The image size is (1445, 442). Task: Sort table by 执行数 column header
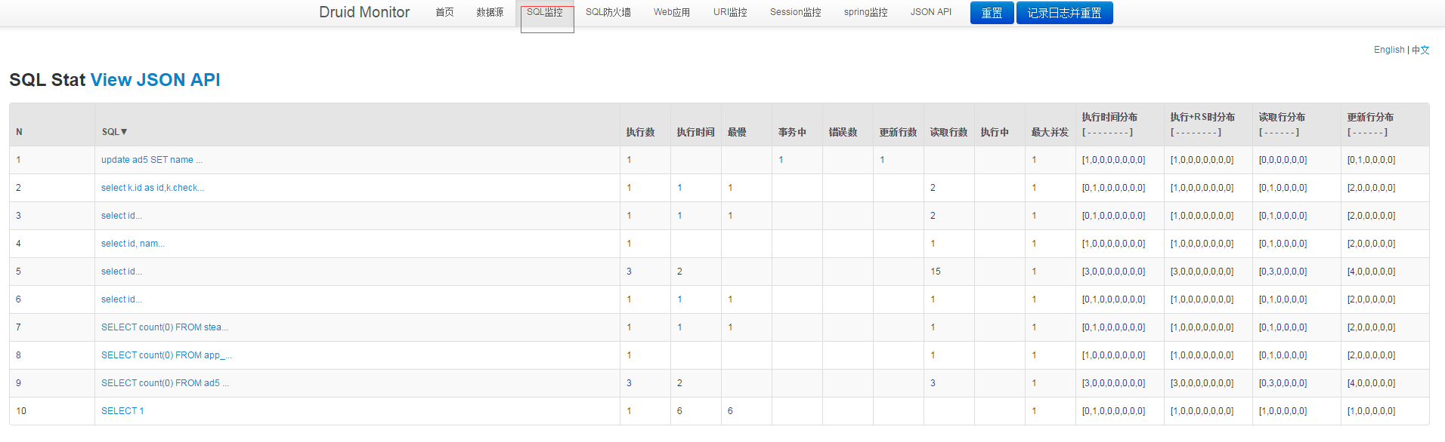coord(640,132)
